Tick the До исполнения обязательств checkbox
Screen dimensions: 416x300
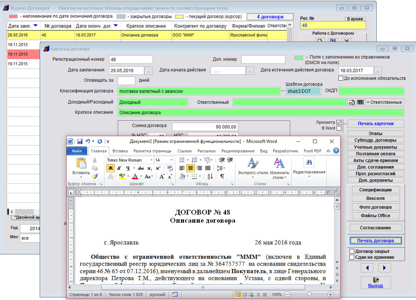tap(341, 78)
